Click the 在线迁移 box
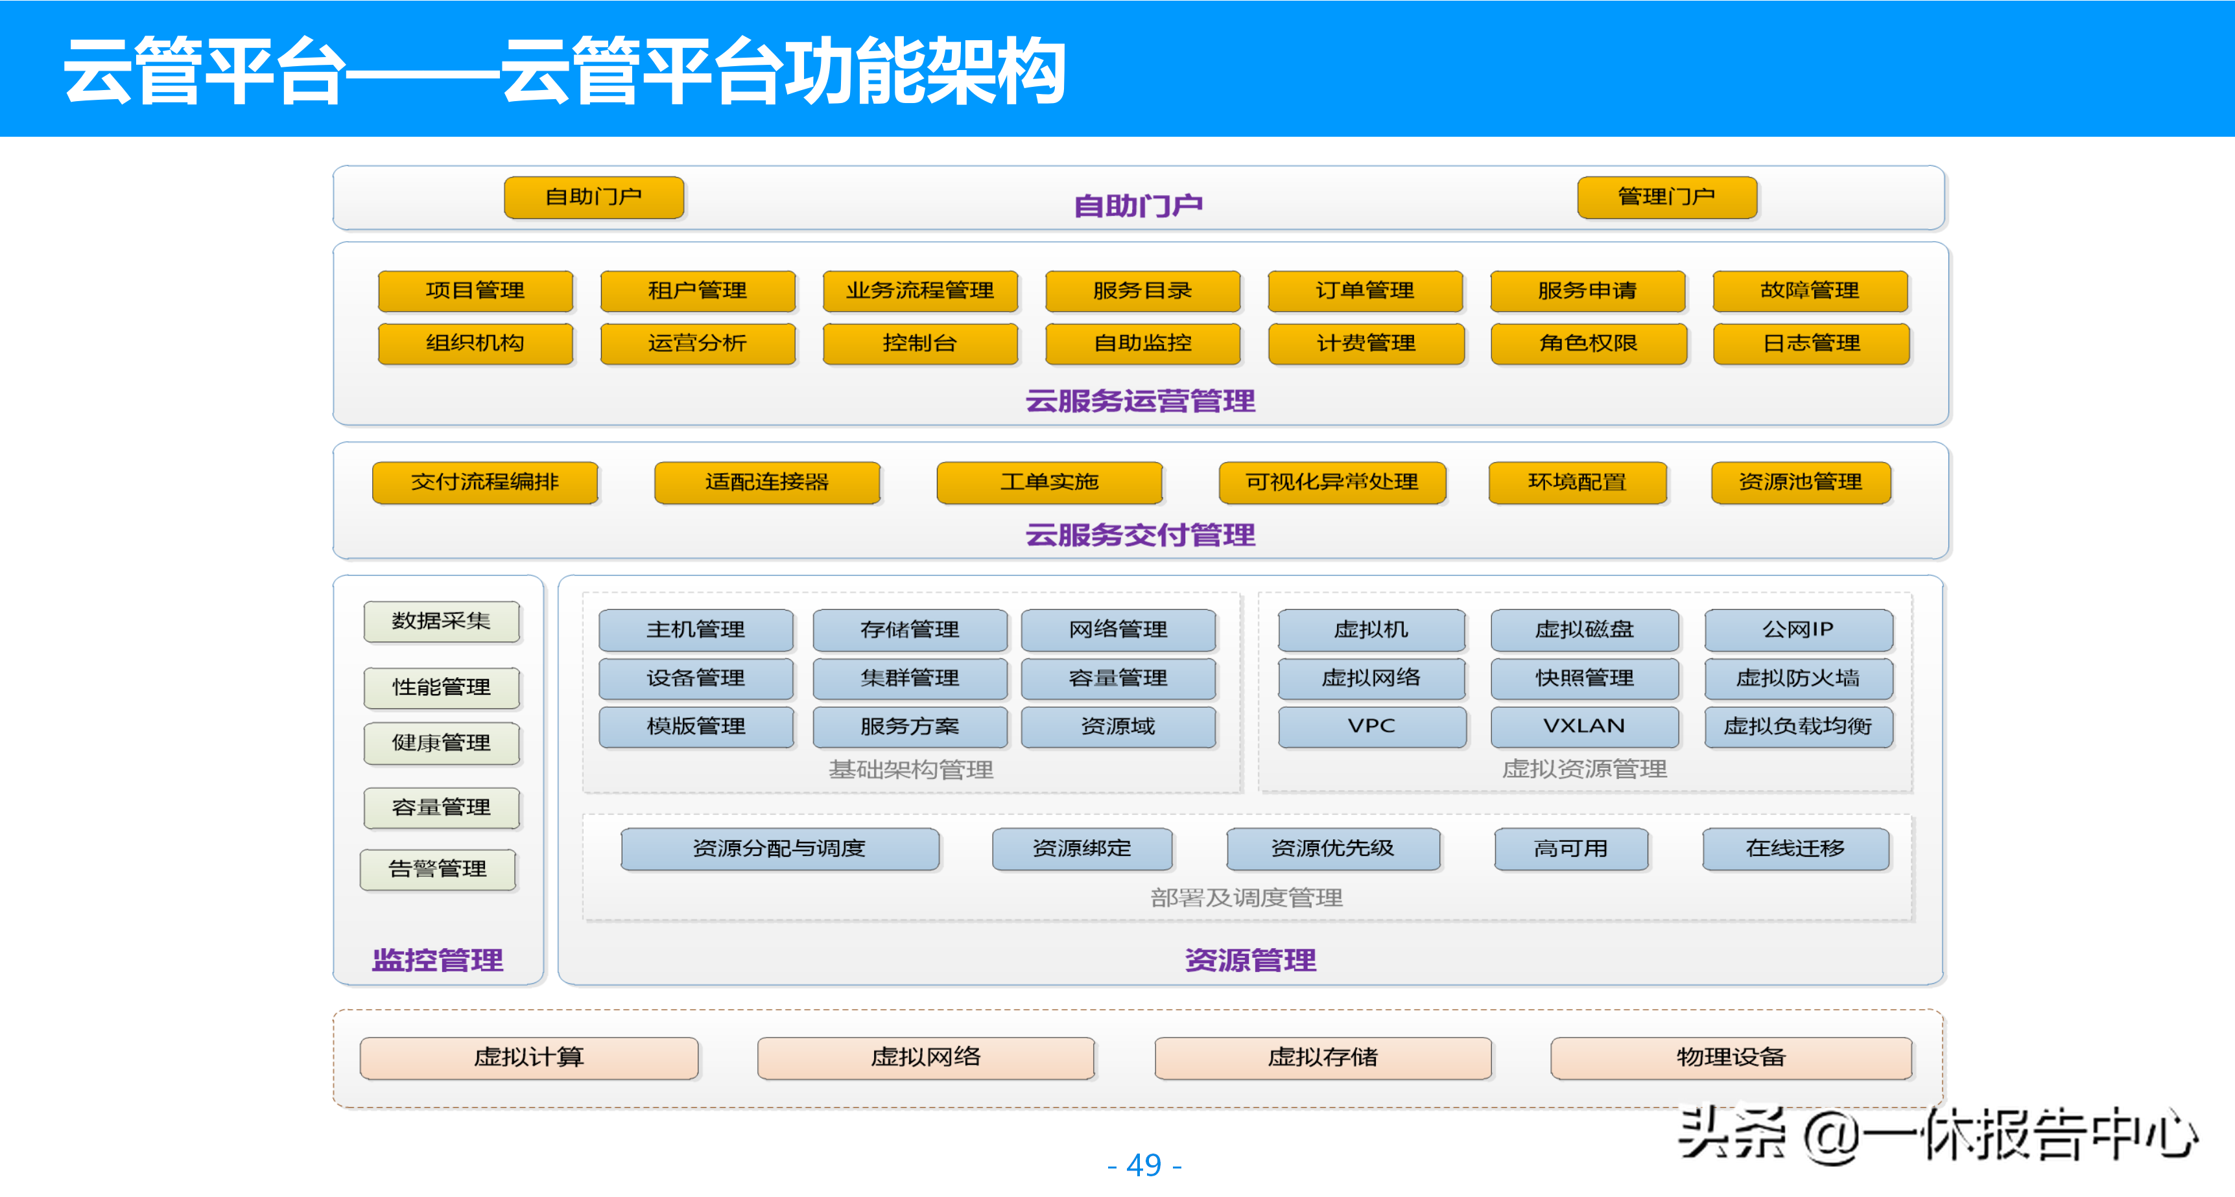Viewport: 2235px width, 1197px height. coord(1795,848)
